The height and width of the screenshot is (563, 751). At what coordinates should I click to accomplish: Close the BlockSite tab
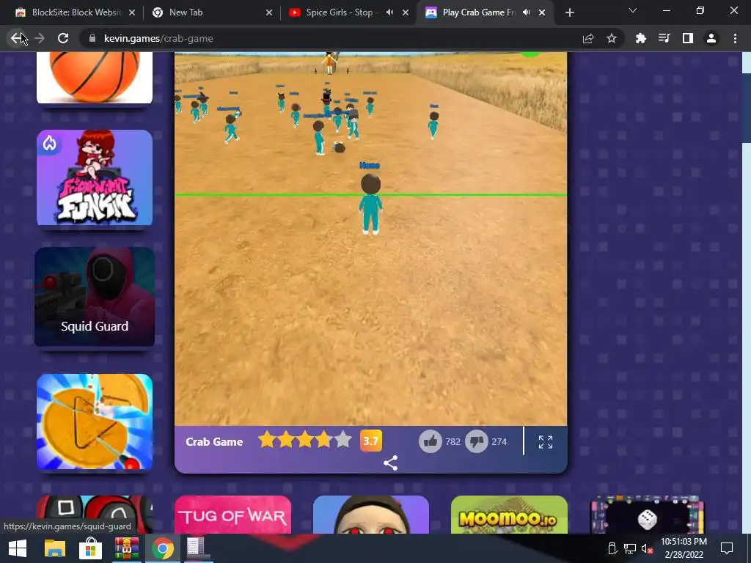click(x=132, y=12)
